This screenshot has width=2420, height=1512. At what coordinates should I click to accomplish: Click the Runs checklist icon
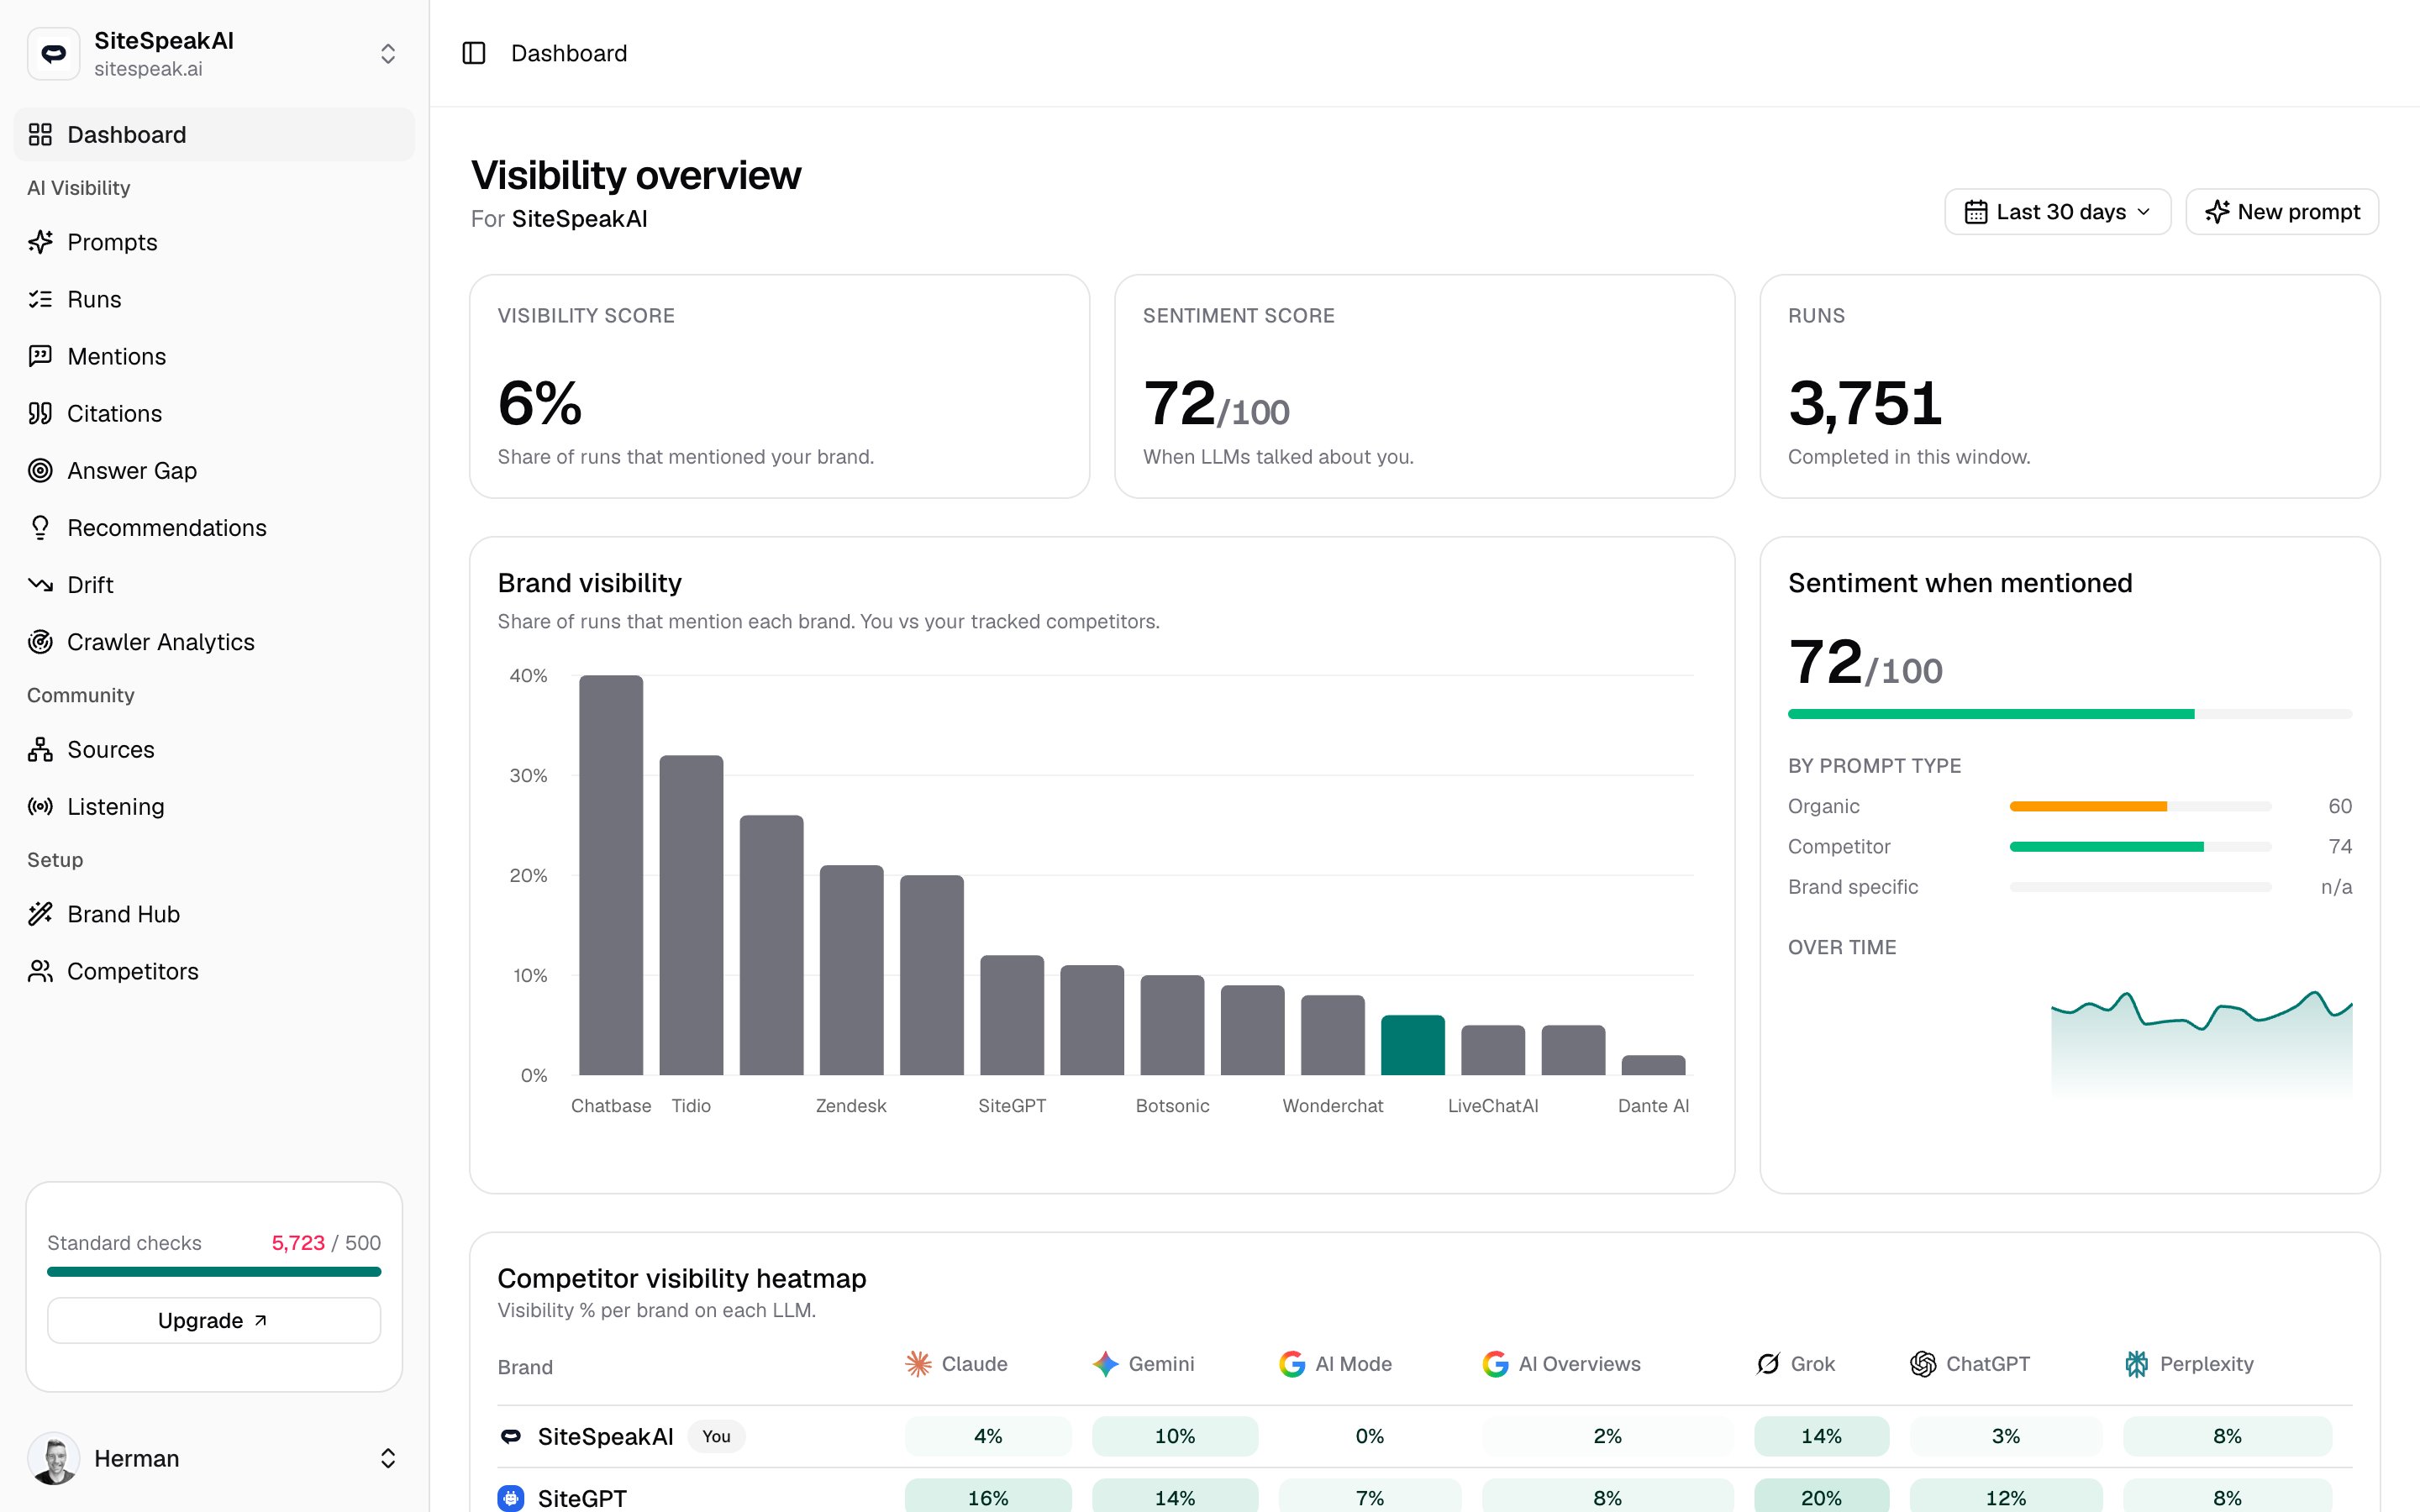[x=40, y=299]
